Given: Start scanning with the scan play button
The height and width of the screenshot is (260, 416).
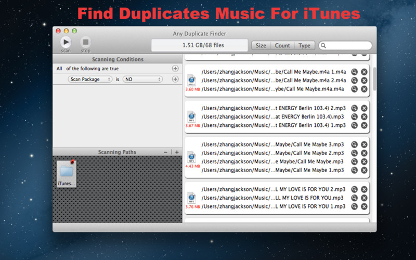Looking at the screenshot, I should (x=66, y=42).
